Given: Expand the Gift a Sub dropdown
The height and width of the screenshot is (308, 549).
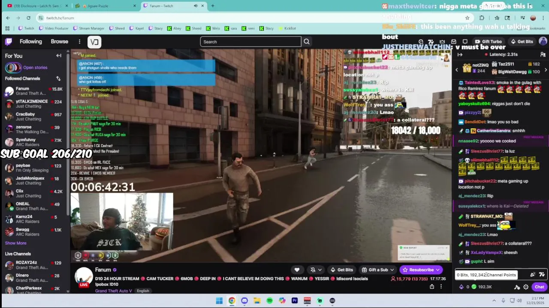Looking at the screenshot, I should 391,270.
